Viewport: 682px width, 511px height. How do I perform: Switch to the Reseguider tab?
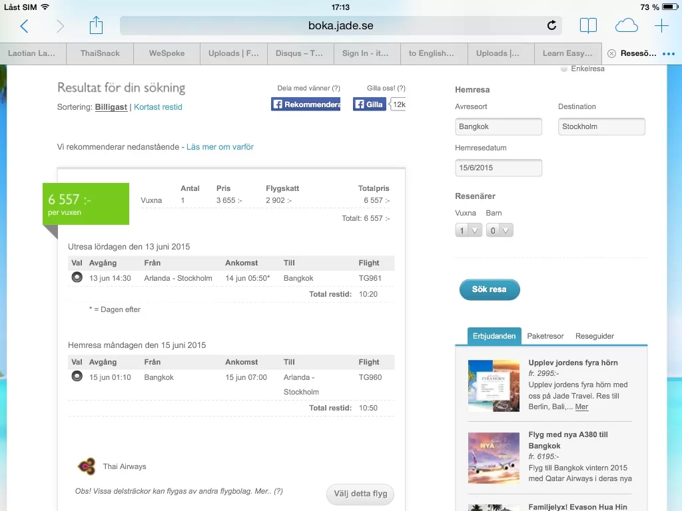point(595,336)
